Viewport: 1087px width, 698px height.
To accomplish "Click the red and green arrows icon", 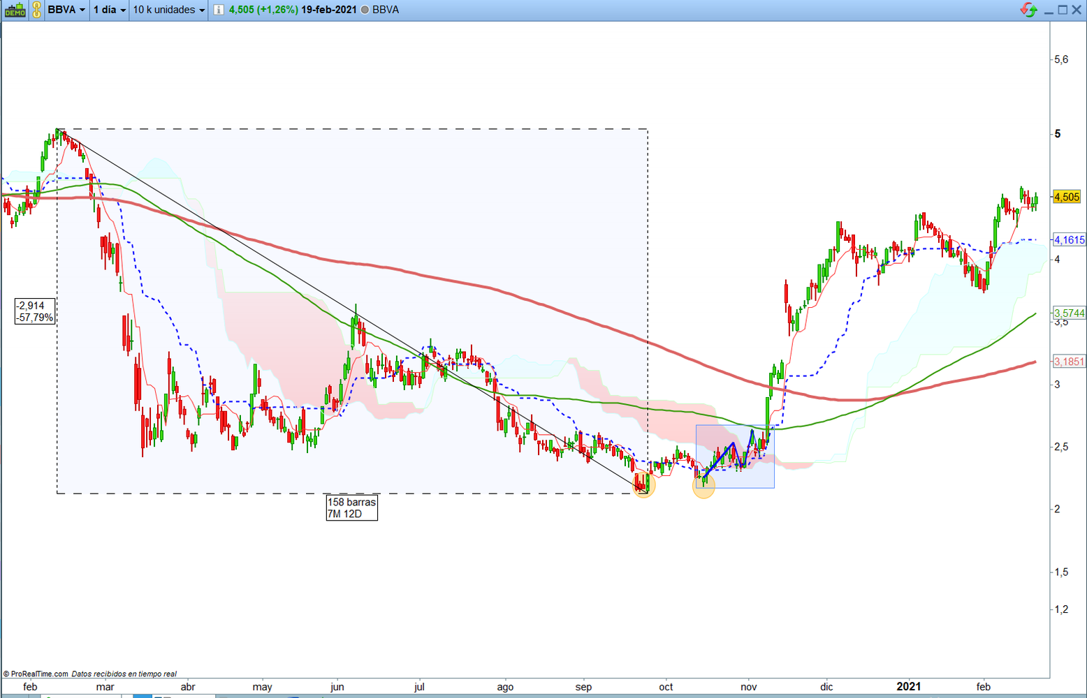I will [x=1028, y=10].
